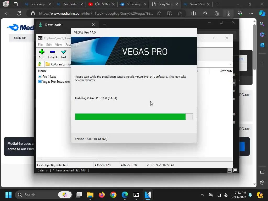Click the Add button in 7-Zip toolbar
The width and height of the screenshot is (268, 201).
pos(41,54)
